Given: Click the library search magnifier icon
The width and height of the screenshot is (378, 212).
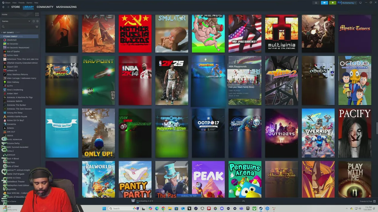Looking at the screenshot, I should 3,27.
